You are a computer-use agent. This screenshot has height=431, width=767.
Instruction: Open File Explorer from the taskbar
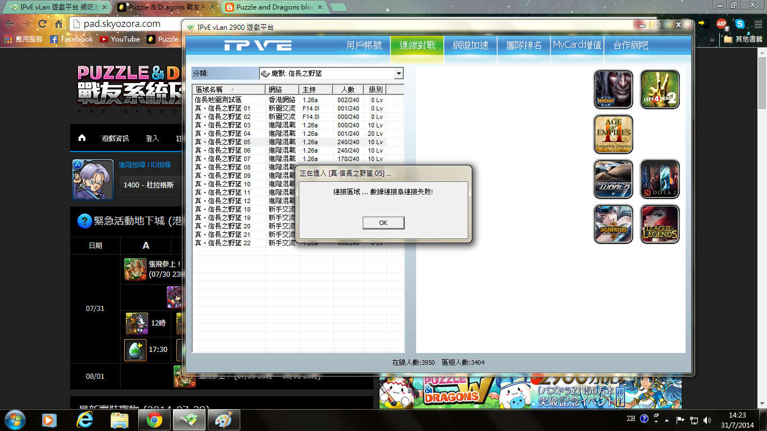click(120, 420)
